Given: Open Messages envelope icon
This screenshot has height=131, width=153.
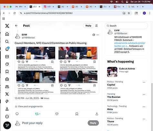Looking at the screenshot, I should tap(7, 56).
